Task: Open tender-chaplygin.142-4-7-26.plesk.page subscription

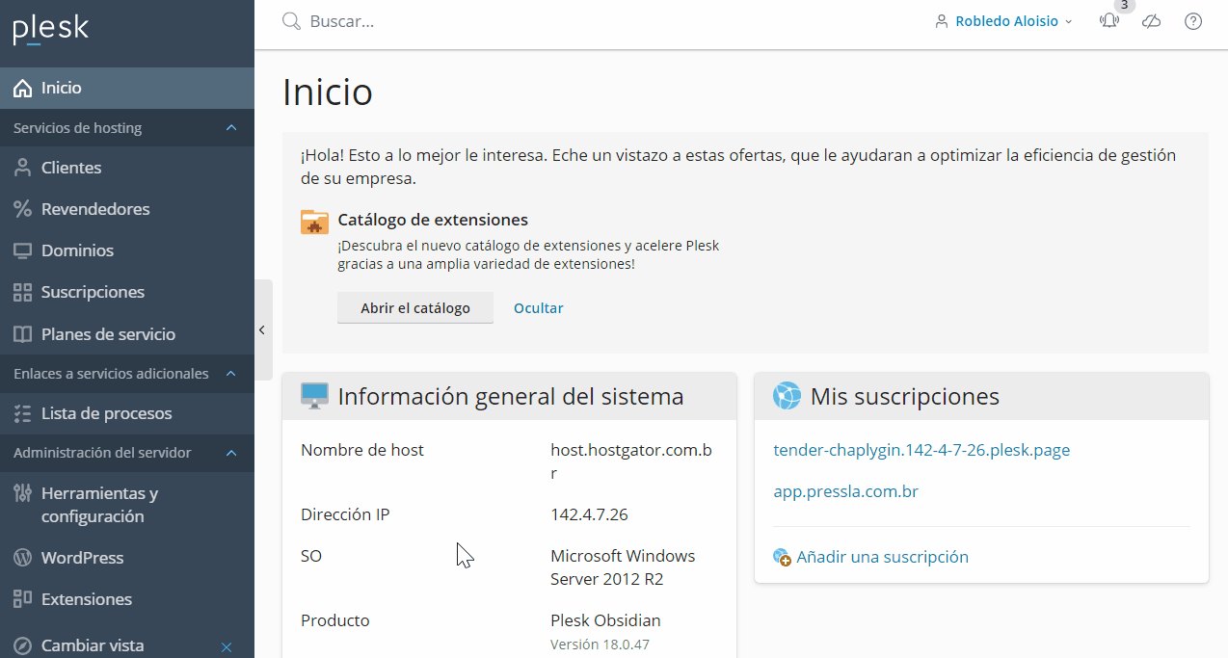Action: 921,450
